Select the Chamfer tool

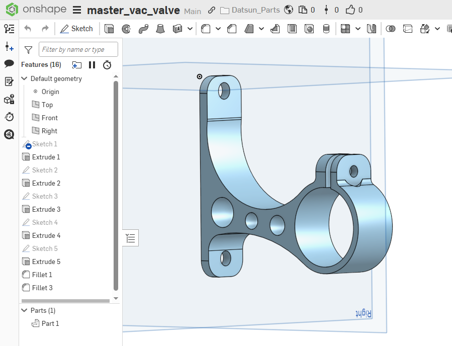click(232, 29)
